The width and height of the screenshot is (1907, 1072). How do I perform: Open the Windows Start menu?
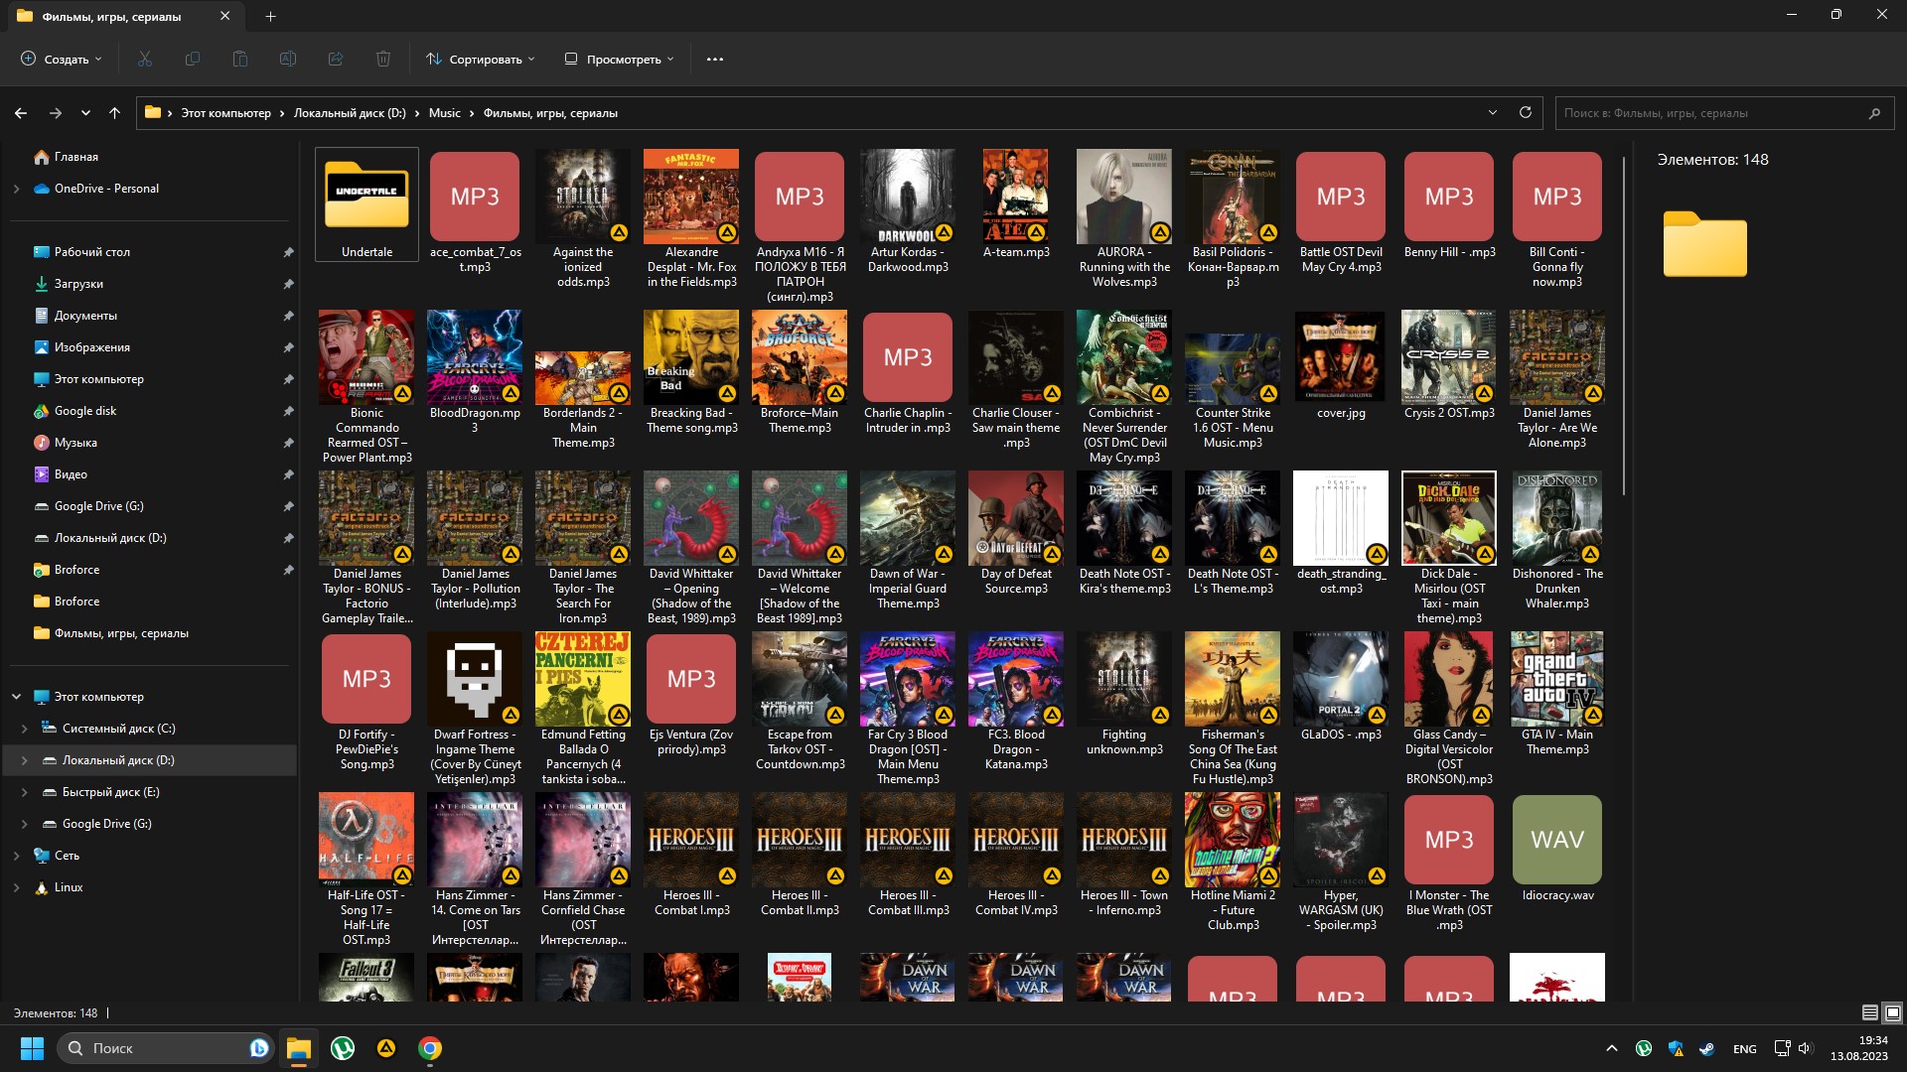pyautogui.click(x=32, y=1048)
